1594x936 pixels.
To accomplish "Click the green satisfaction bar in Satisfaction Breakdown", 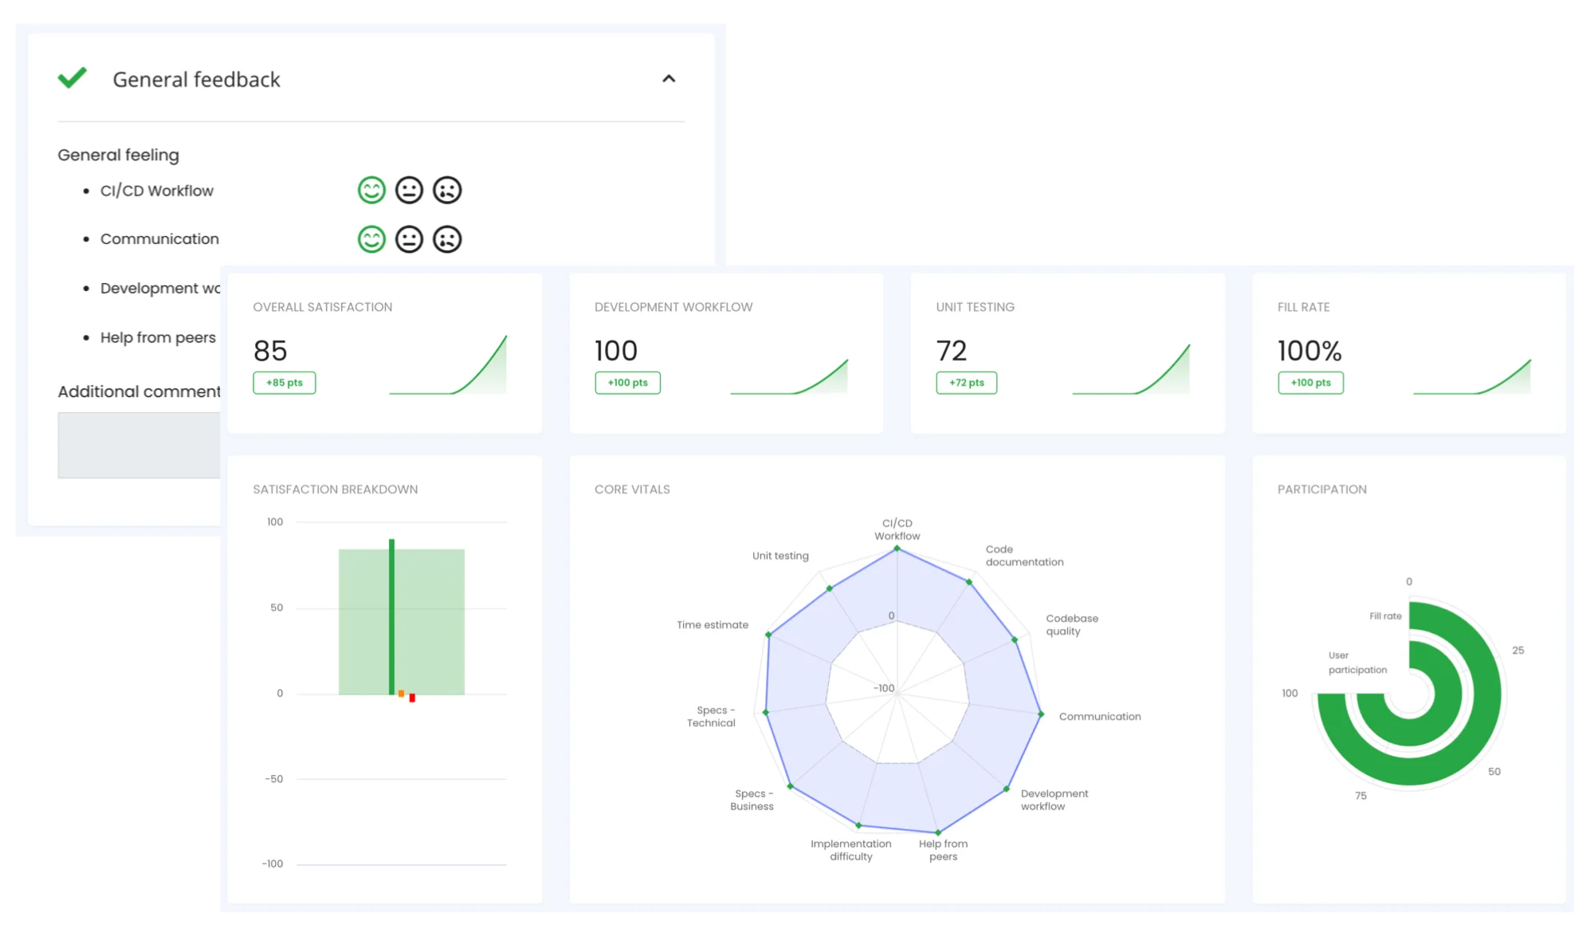I will (x=391, y=614).
